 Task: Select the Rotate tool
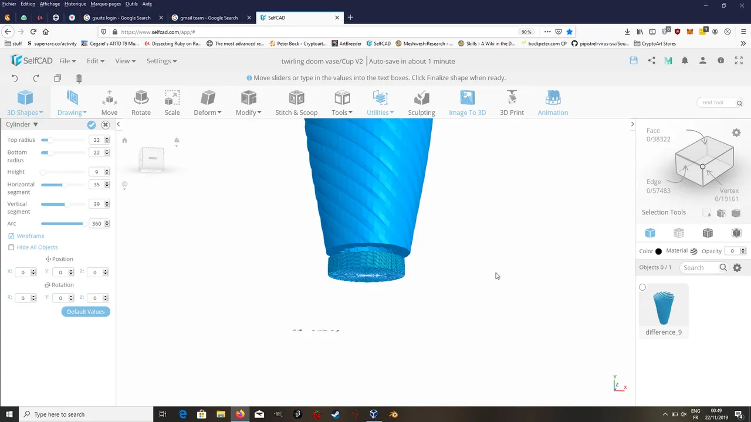(x=141, y=103)
